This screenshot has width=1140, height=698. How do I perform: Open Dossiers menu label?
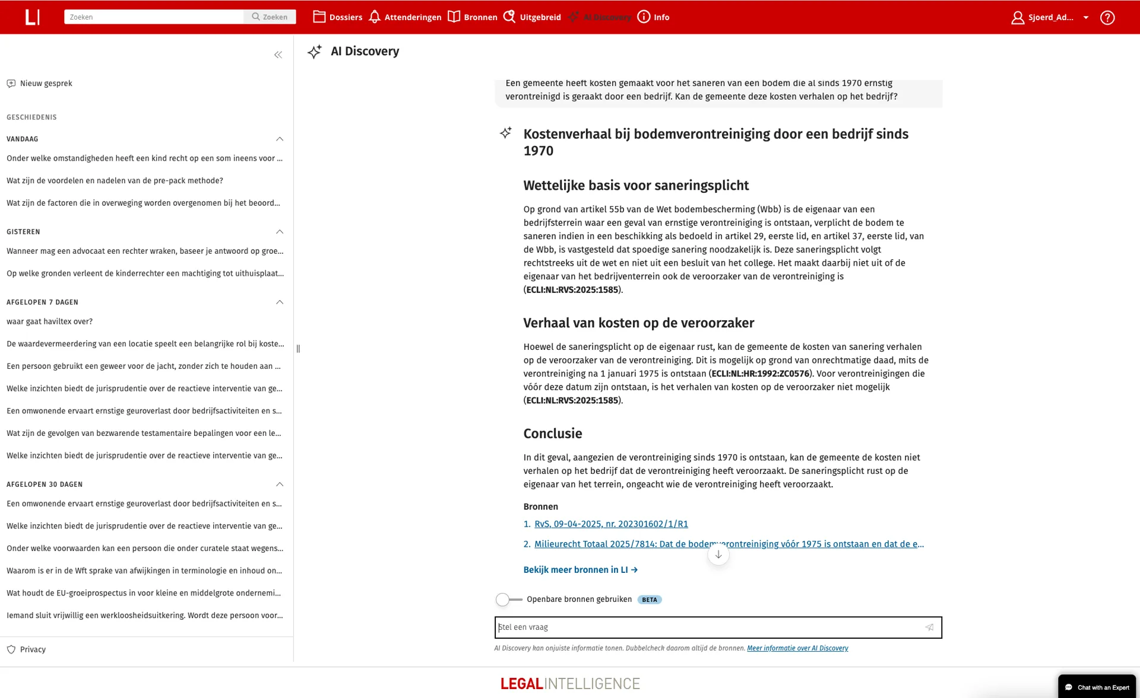[346, 17]
